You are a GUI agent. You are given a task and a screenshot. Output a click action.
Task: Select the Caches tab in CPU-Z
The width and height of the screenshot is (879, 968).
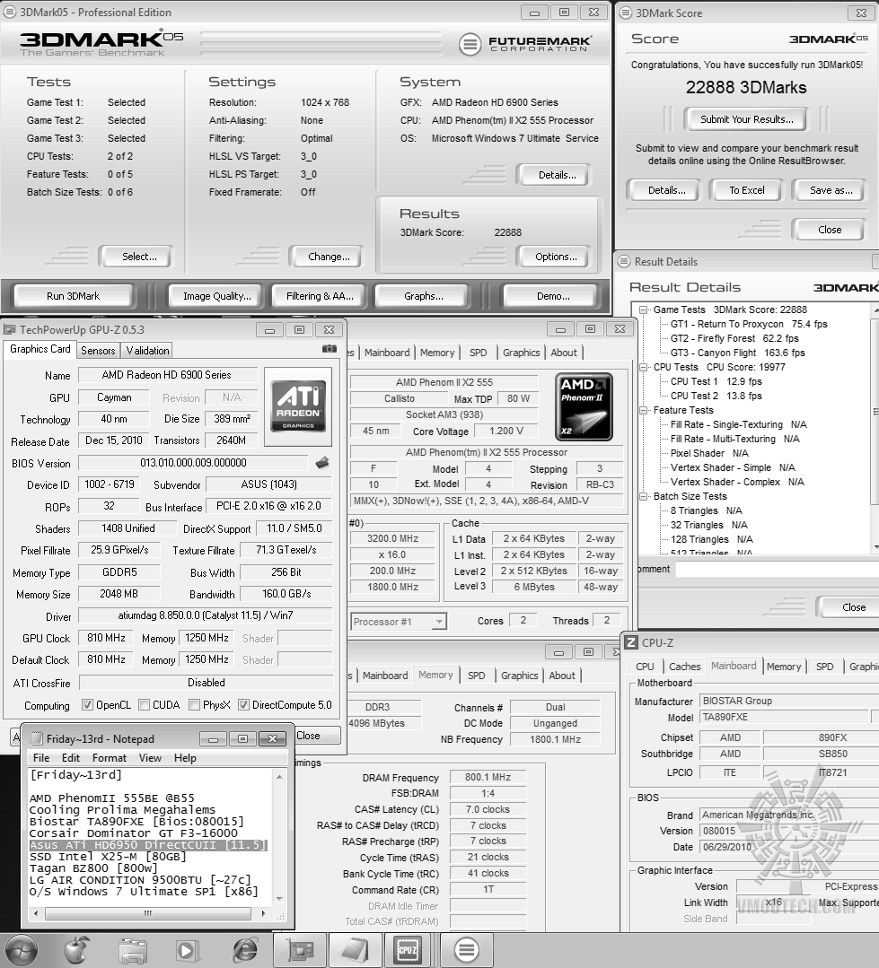click(x=684, y=667)
